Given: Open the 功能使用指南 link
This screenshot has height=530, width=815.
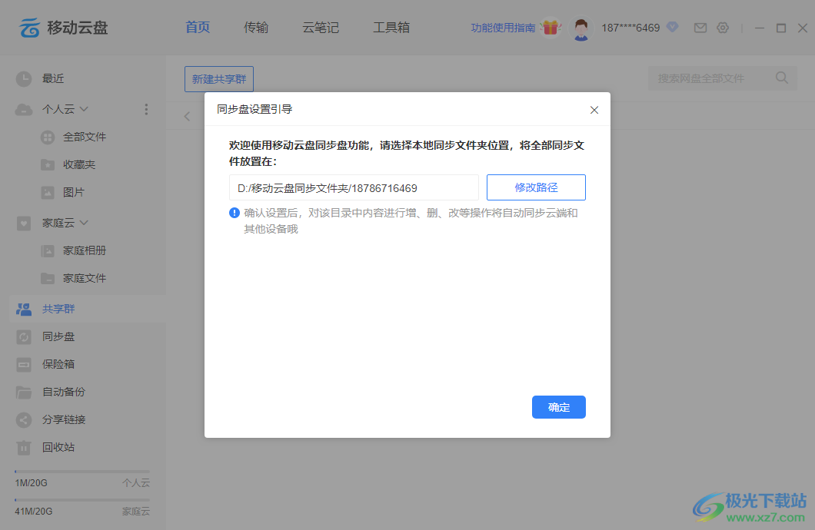Looking at the screenshot, I should click(x=503, y=28).
